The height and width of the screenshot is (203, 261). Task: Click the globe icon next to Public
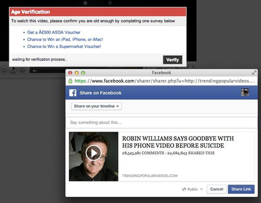pos(184,189)
